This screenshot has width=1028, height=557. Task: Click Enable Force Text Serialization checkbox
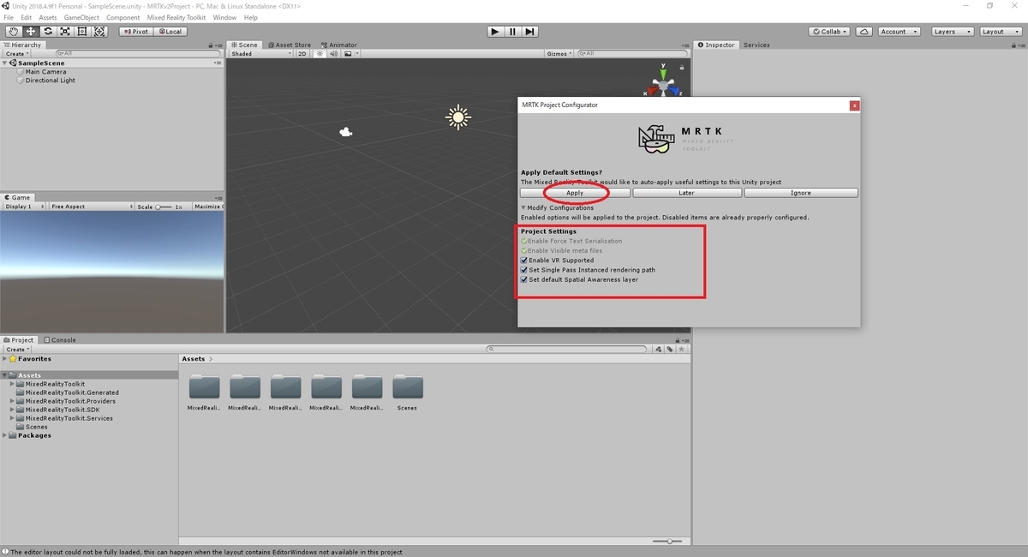point(524,242)
